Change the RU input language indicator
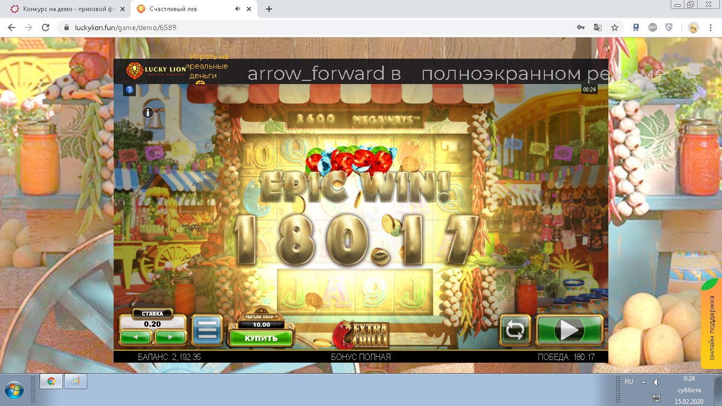Viewport: 722px width, 406px height. 629,382
